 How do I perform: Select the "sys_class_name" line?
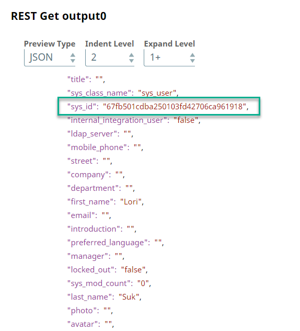coord(123,93)
